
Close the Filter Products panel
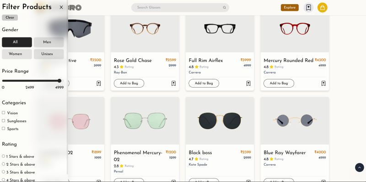coord(61,7)
